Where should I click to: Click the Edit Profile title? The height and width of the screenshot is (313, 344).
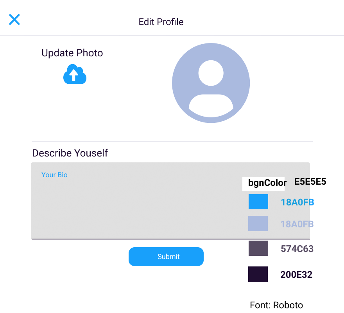coord(161,22)
